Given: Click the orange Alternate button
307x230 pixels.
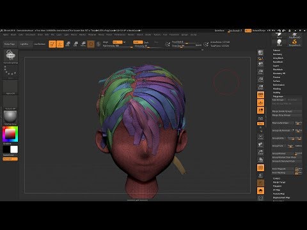Looking at the screenshot, I should coord(10,159).
